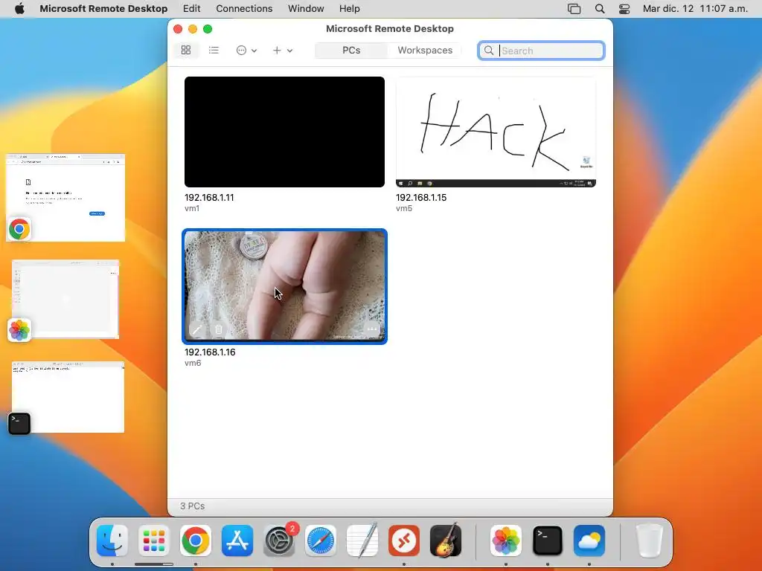Open Launchpad from the Dock
This screenshot has width=762, height=571.
[x=154, y=541]
